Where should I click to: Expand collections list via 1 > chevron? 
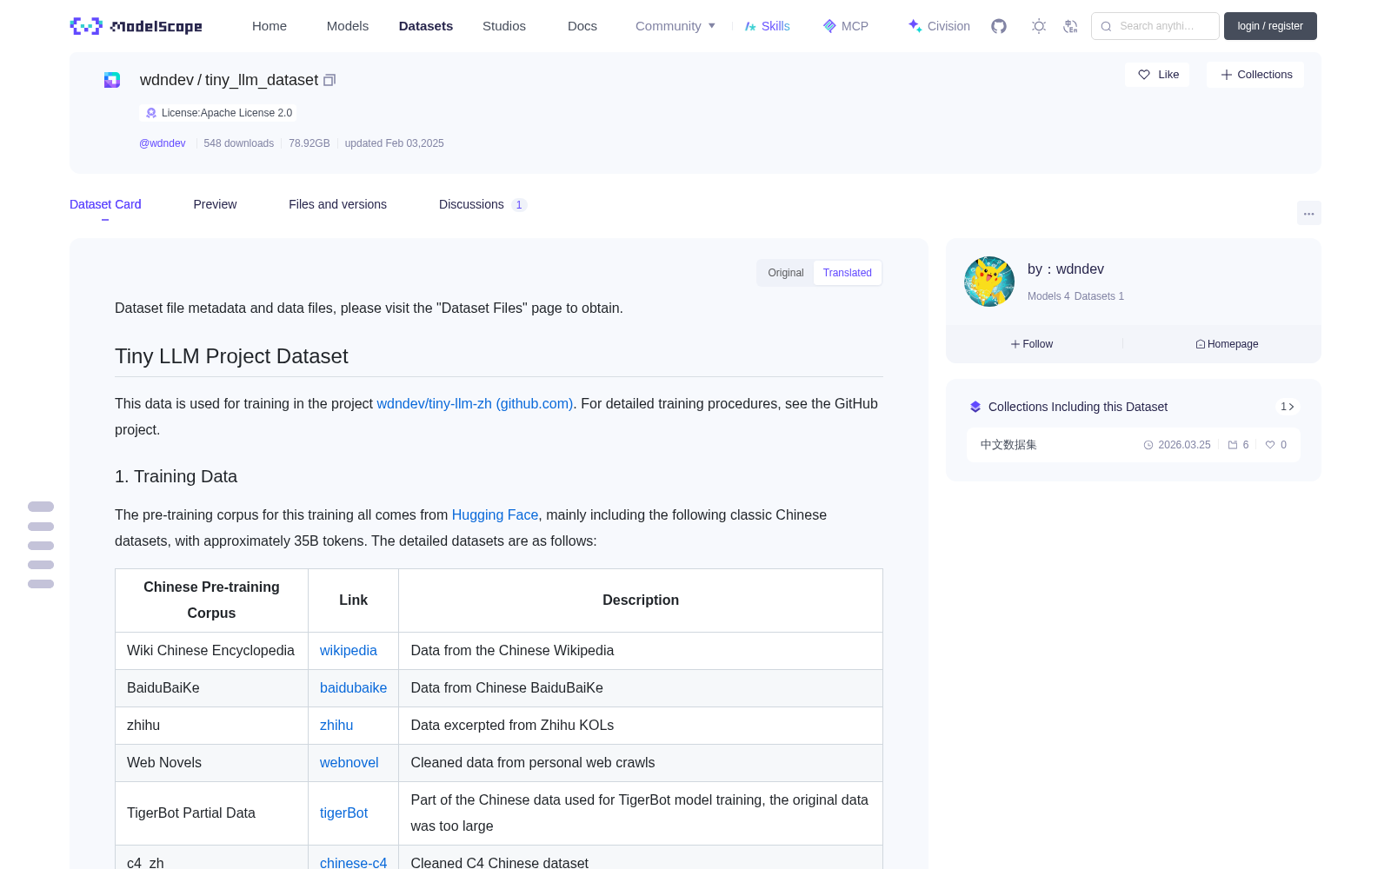1288,407
